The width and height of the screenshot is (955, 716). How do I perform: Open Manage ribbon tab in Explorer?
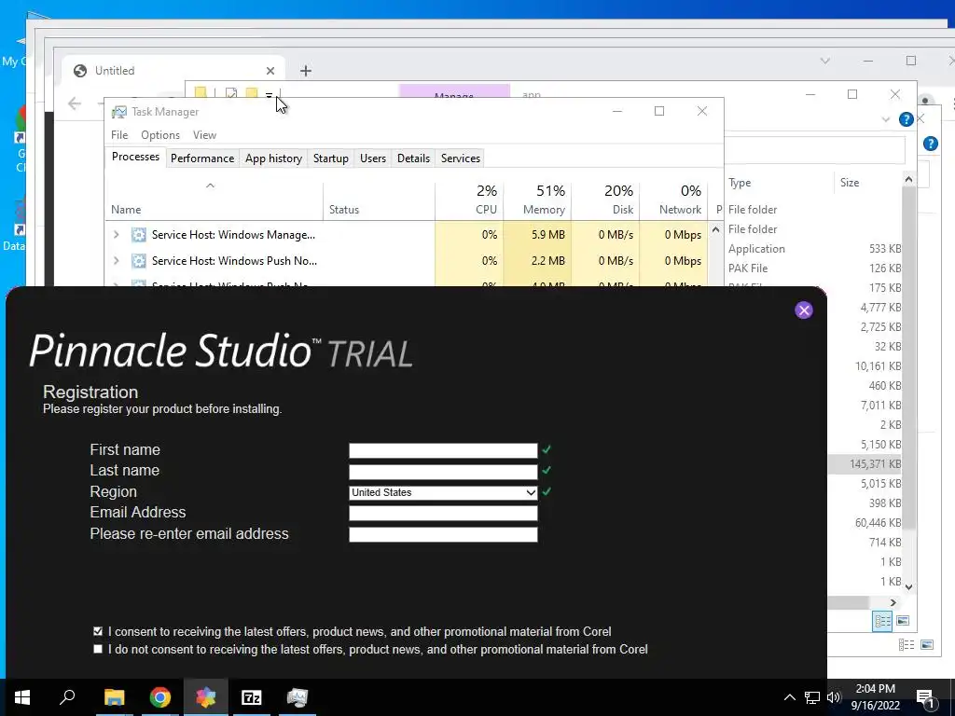pos(454,92)
